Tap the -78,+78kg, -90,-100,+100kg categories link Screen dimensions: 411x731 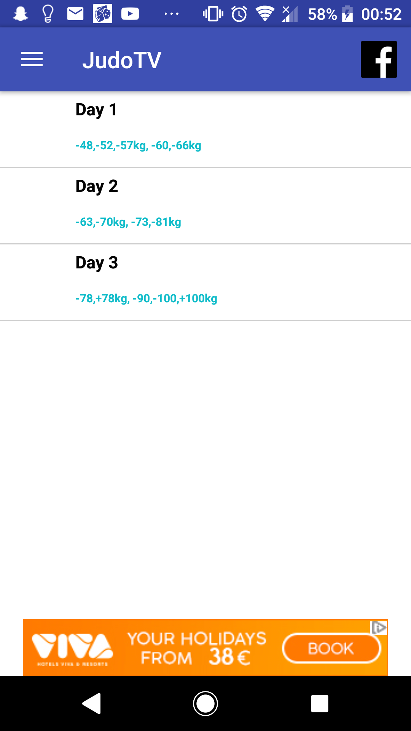tap(146, 298)
